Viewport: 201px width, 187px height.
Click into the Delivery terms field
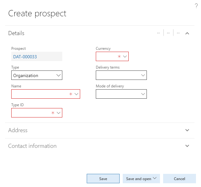pyautogui.click(x=117, y=75)
